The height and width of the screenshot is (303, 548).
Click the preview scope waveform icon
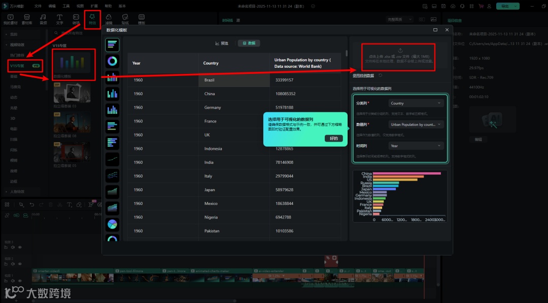tap(434, 20)
